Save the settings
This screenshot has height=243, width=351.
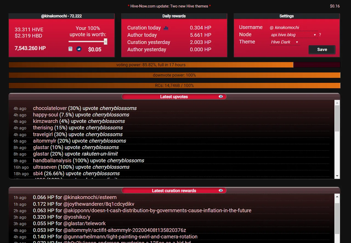click(322, 50)
